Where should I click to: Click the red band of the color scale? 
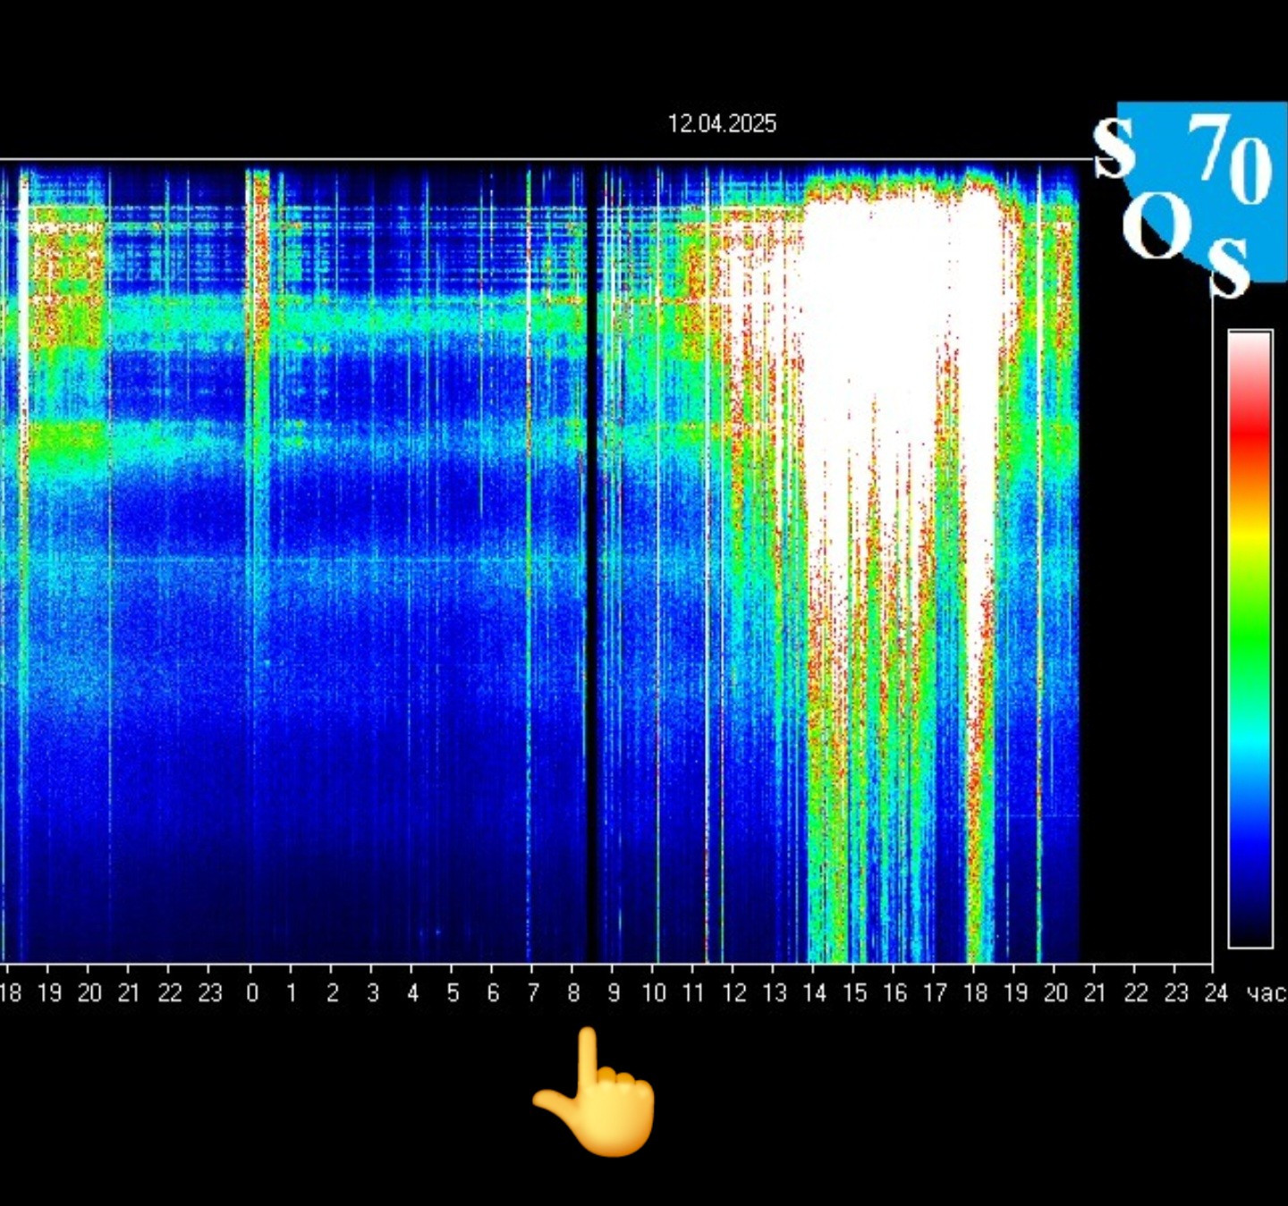click(x=1250, y=429)
